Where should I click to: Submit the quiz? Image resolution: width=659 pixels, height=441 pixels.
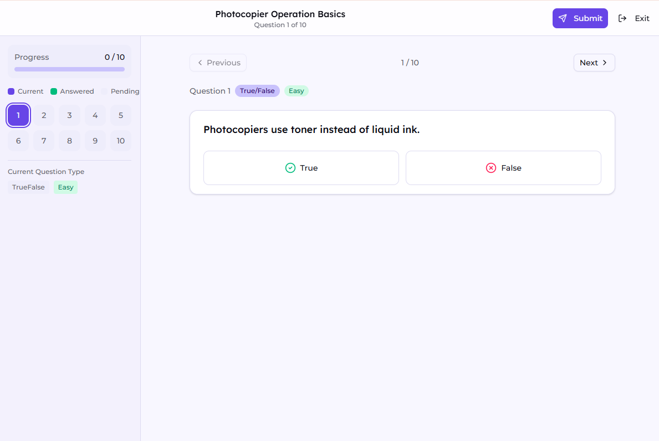pyautogui.click(x=580, y=18)
